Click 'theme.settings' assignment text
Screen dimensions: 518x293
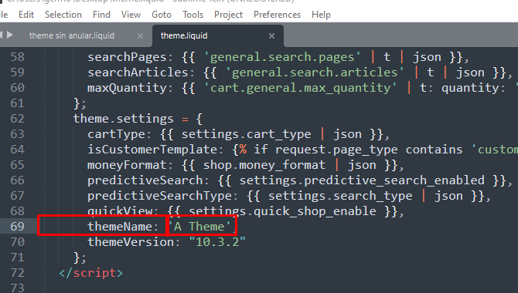pos(123,119)
